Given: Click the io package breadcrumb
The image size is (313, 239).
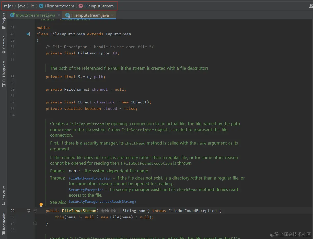Looking at the screenshot, I should pos(32,6).
